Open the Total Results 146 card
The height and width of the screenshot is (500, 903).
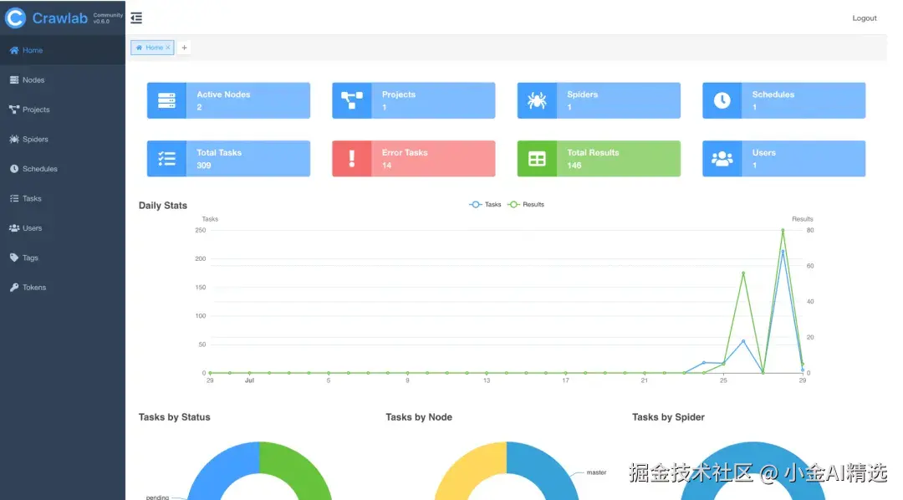(599, 158)
